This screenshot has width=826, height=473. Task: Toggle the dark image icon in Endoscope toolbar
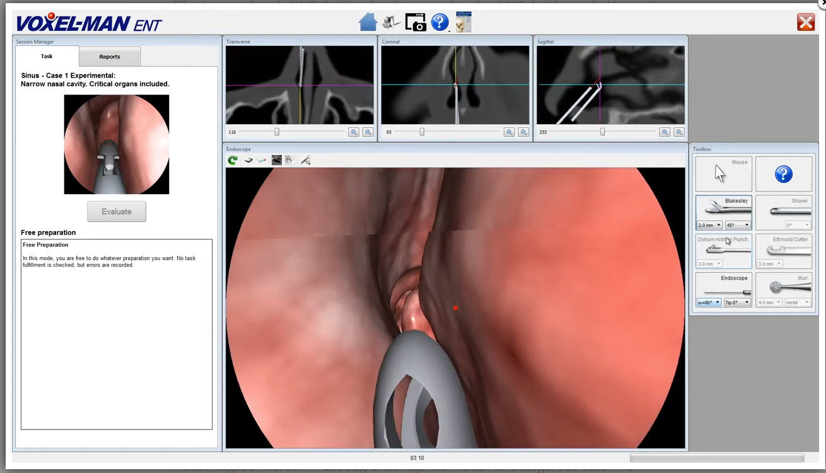pos(276,161)
